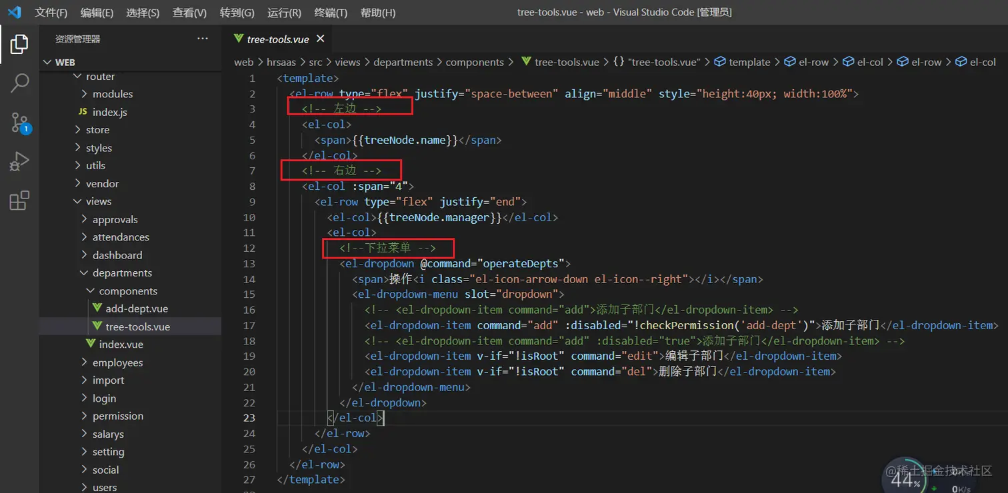Click the 删除子部门 text in code

[688, 372]
